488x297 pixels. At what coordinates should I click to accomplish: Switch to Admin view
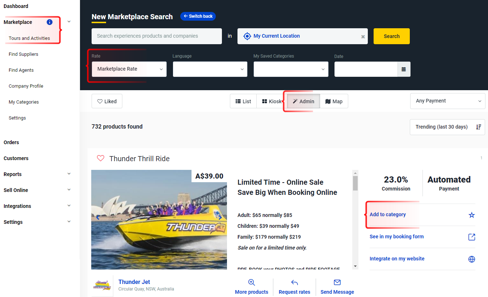(x=303, y=101)
